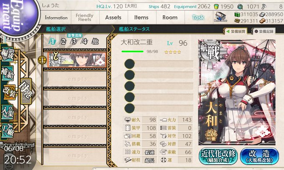Toggle the 装備展開 equipment expand tab
Screen dimensions: 284x170
click(236, 31)
